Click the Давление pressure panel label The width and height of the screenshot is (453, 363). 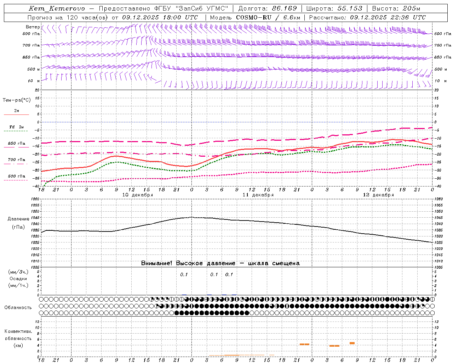pos(18,219)
